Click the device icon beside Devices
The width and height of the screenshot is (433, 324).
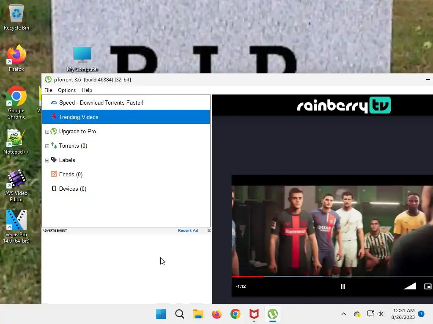coord(54,189)
